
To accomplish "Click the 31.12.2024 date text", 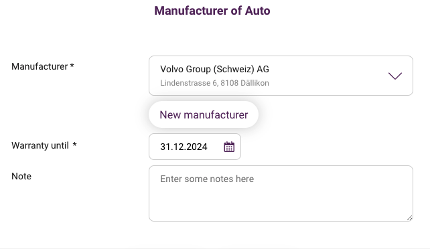I will point(184,147).
